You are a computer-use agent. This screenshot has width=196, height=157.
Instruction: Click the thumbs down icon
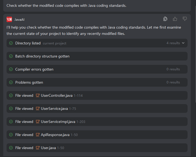coord(185,19)
